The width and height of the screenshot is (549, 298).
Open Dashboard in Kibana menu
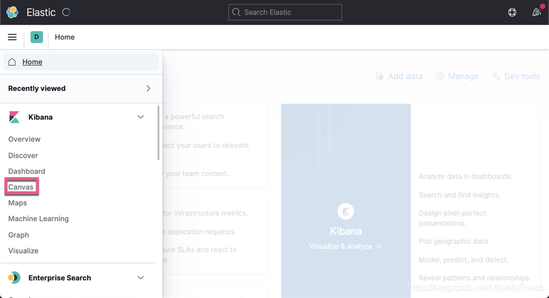[x=26, y=171]
